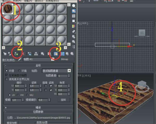This screenshot has width=156, height=124.
Task: Uncheck the V row tile checkbox
Action: coord(51,90)
